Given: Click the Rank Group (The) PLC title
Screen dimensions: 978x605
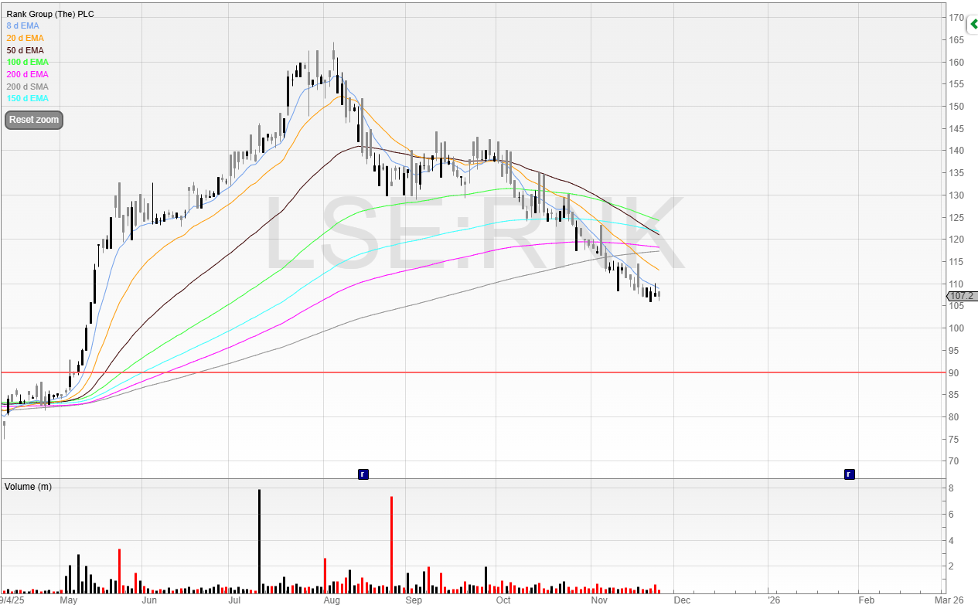Looking at the screenshot, I should 49,14.
